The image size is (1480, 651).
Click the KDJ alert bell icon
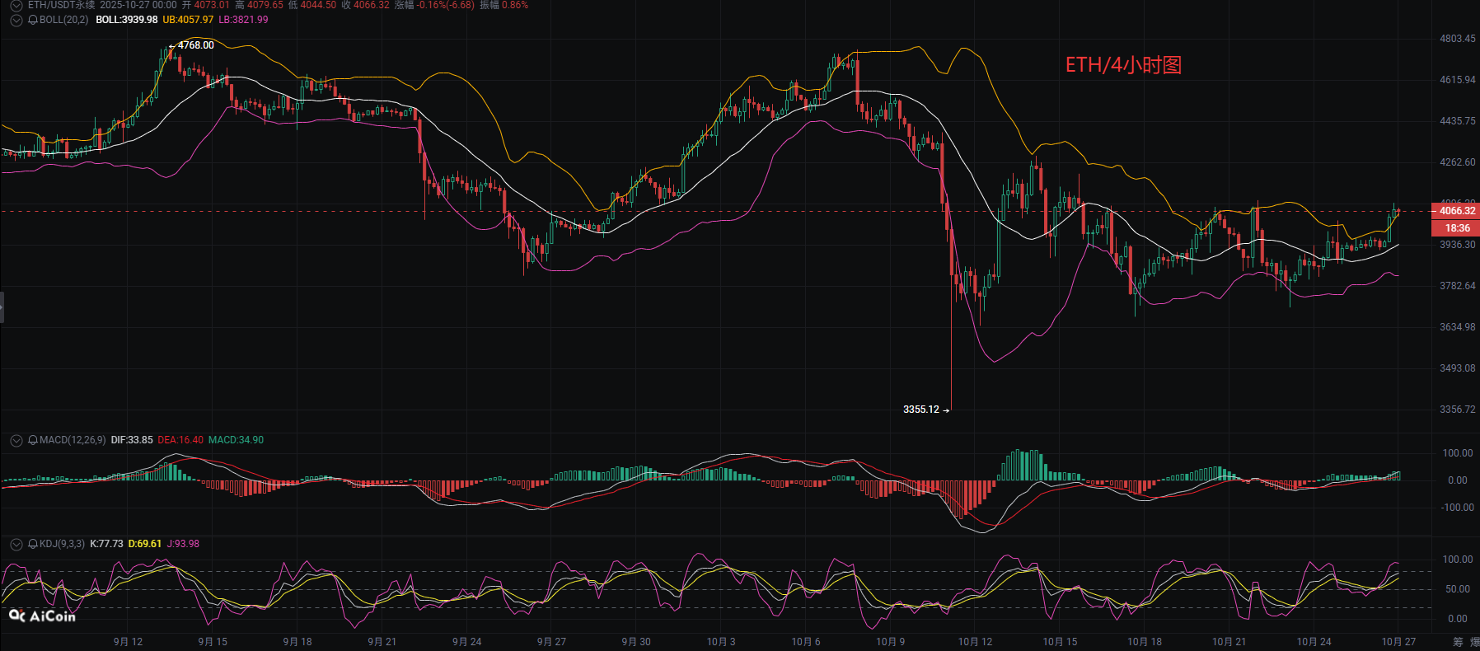(x=33, y=545)
